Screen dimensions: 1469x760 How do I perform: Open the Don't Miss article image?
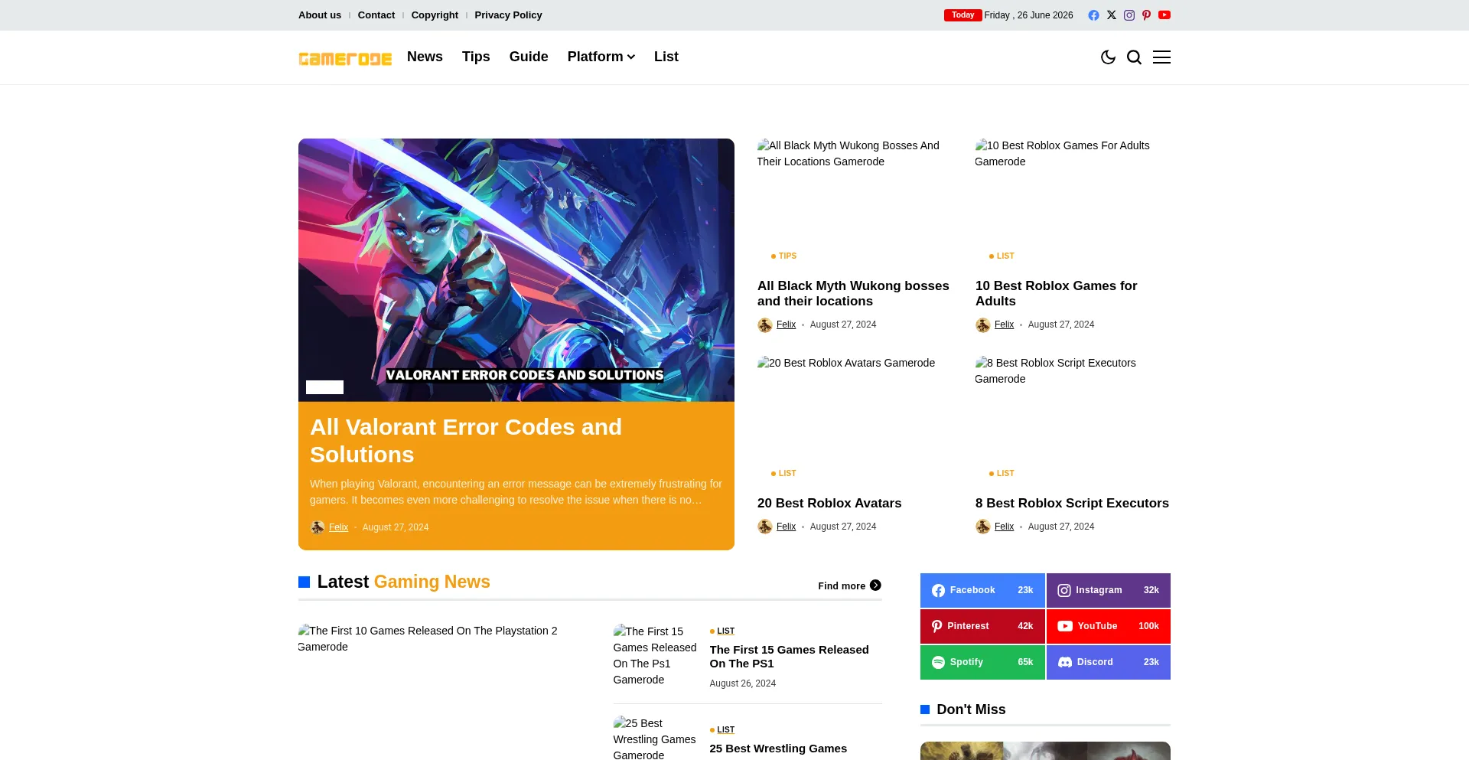[1045, 751]
